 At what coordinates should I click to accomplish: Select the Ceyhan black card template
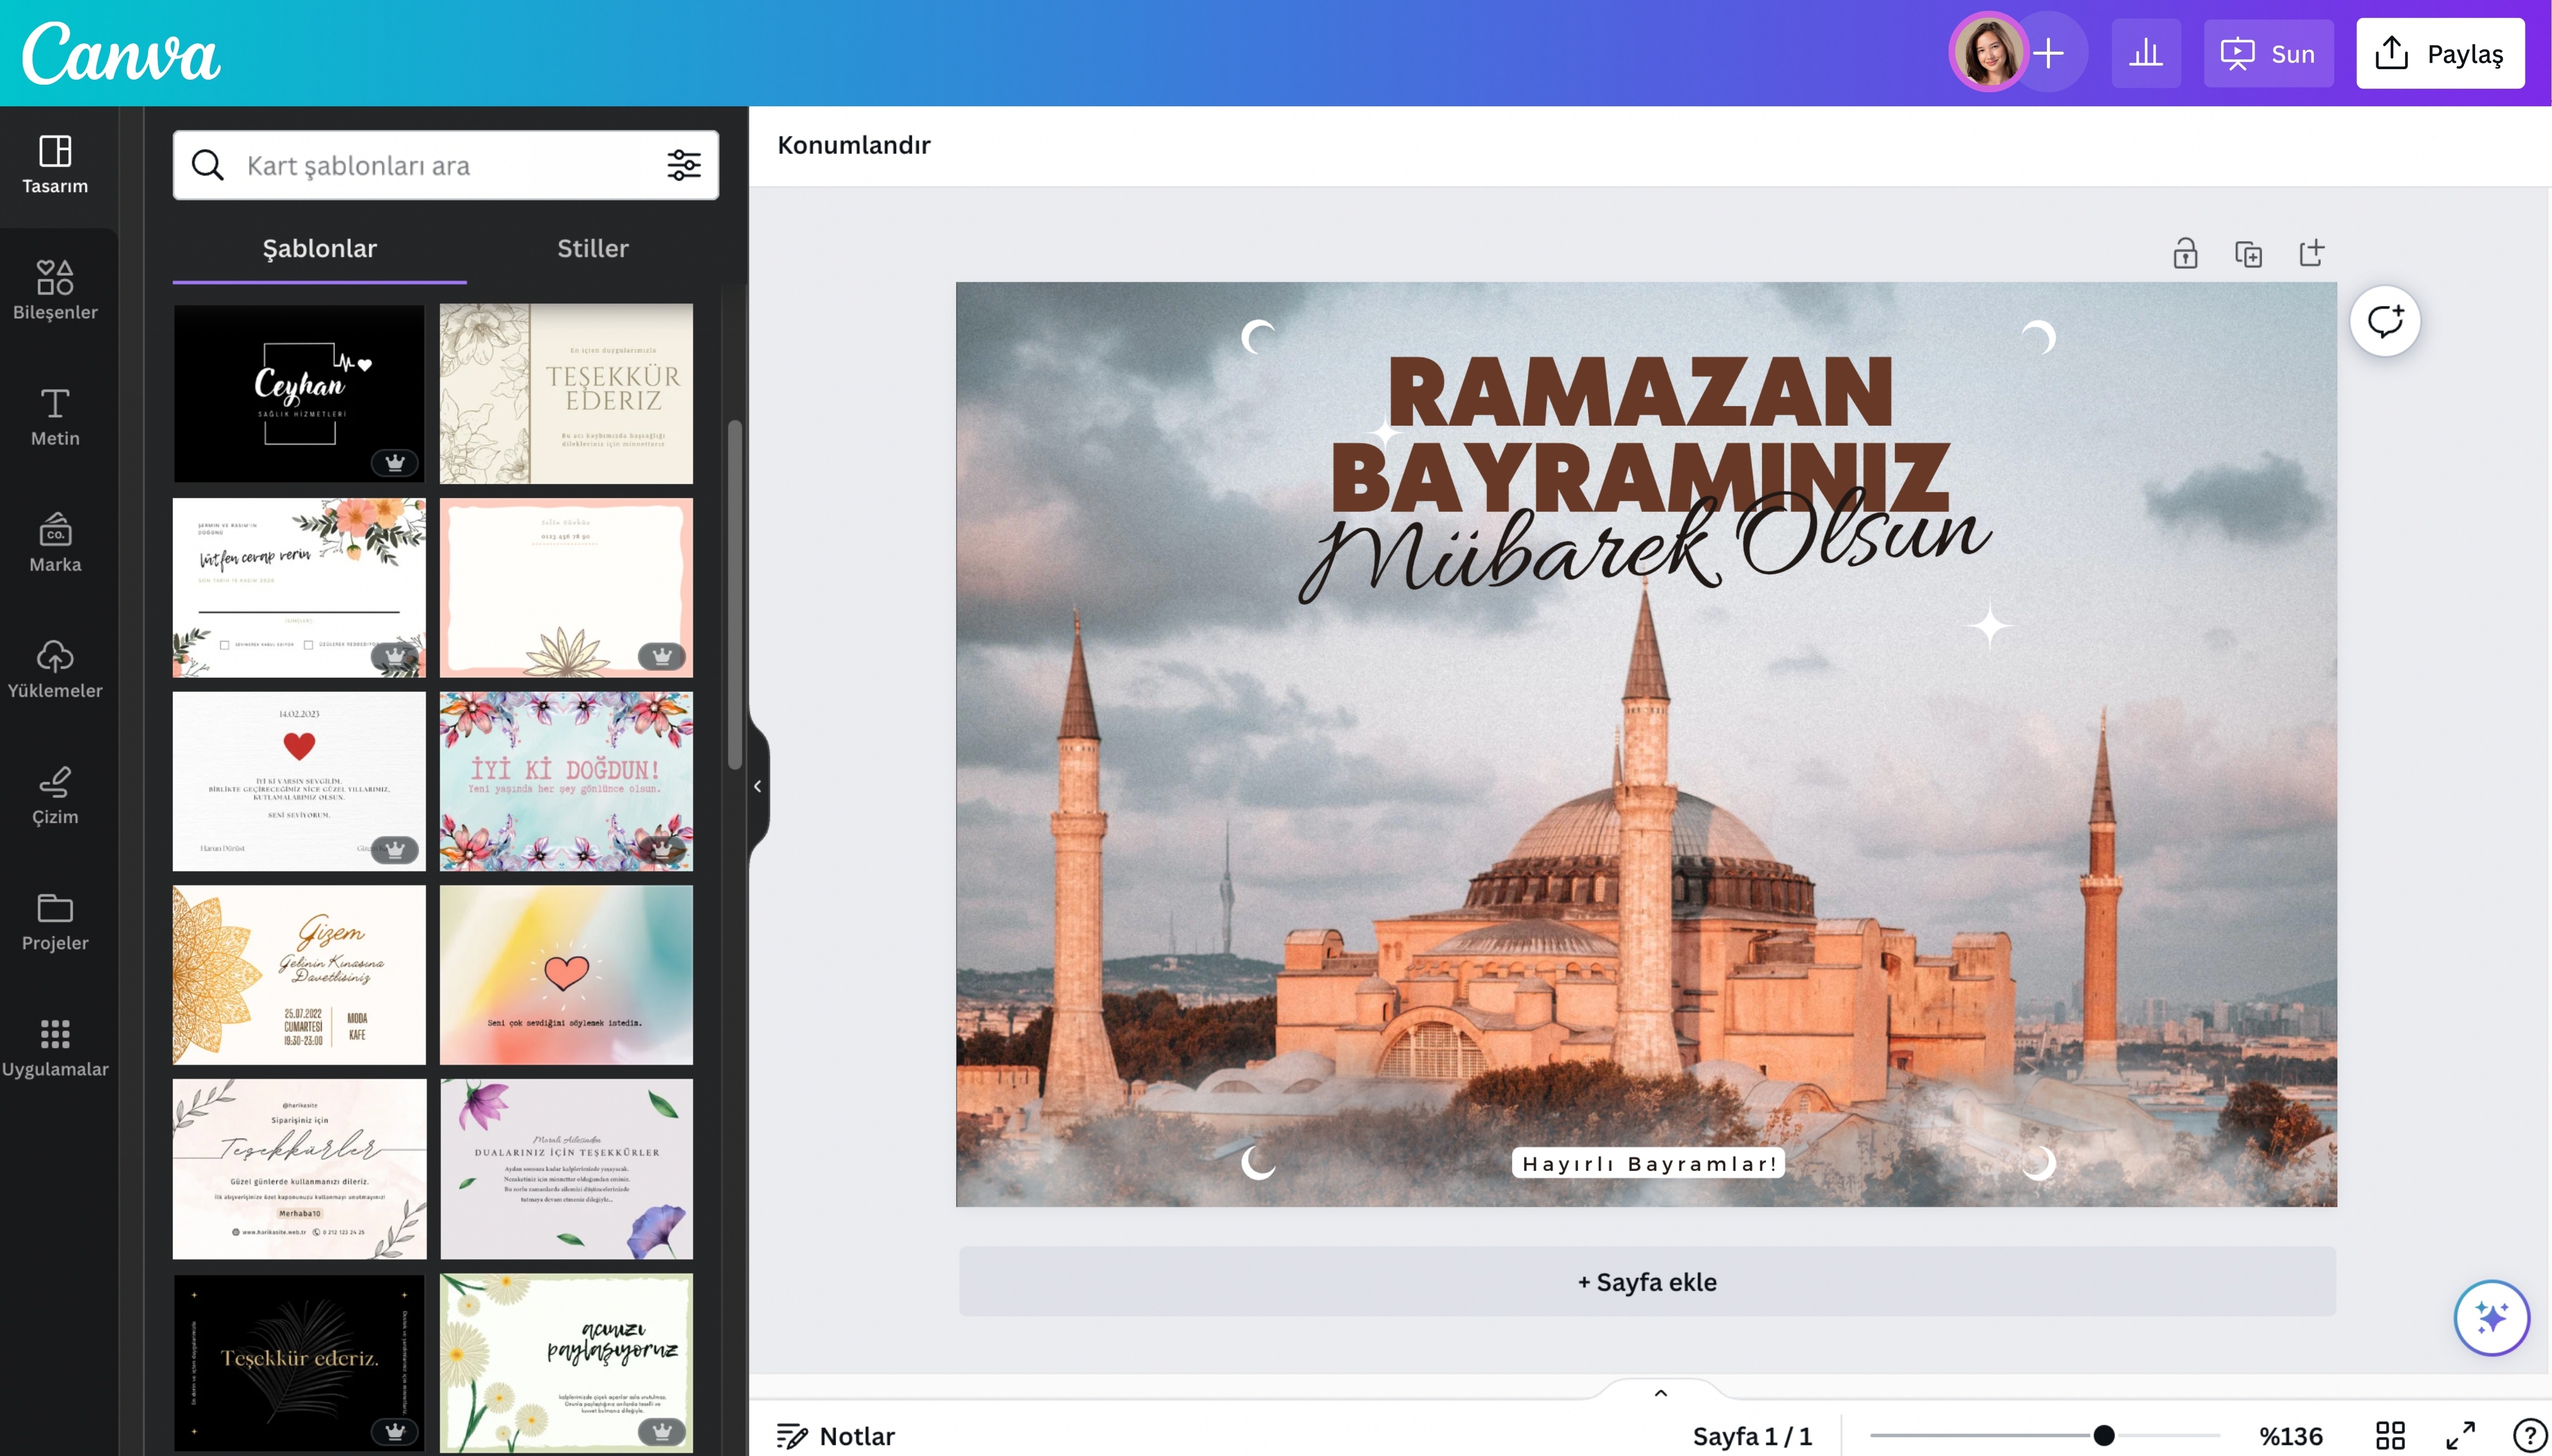point(299,393)
